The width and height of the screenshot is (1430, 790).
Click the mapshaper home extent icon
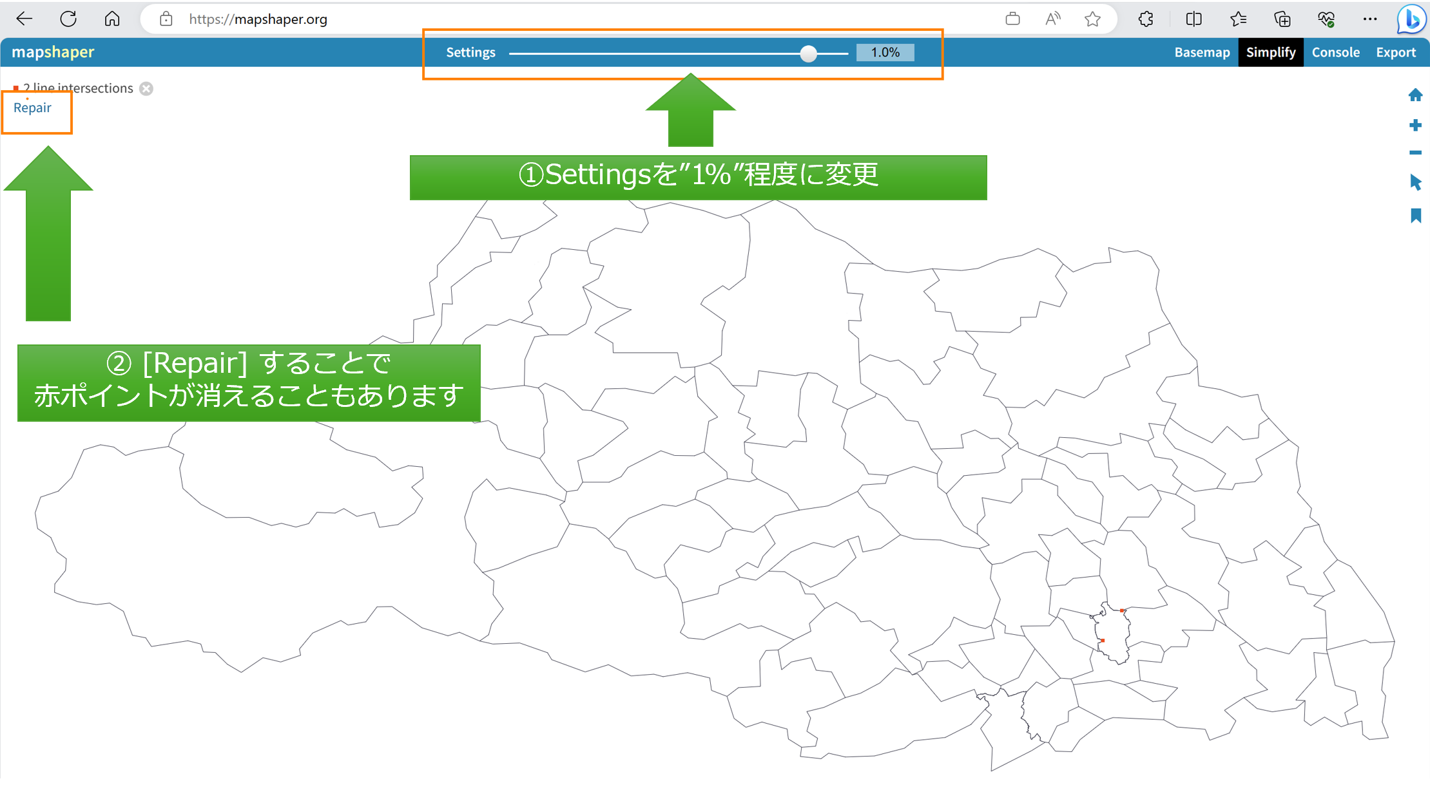pyautogui.click(x=1415, y=95)
